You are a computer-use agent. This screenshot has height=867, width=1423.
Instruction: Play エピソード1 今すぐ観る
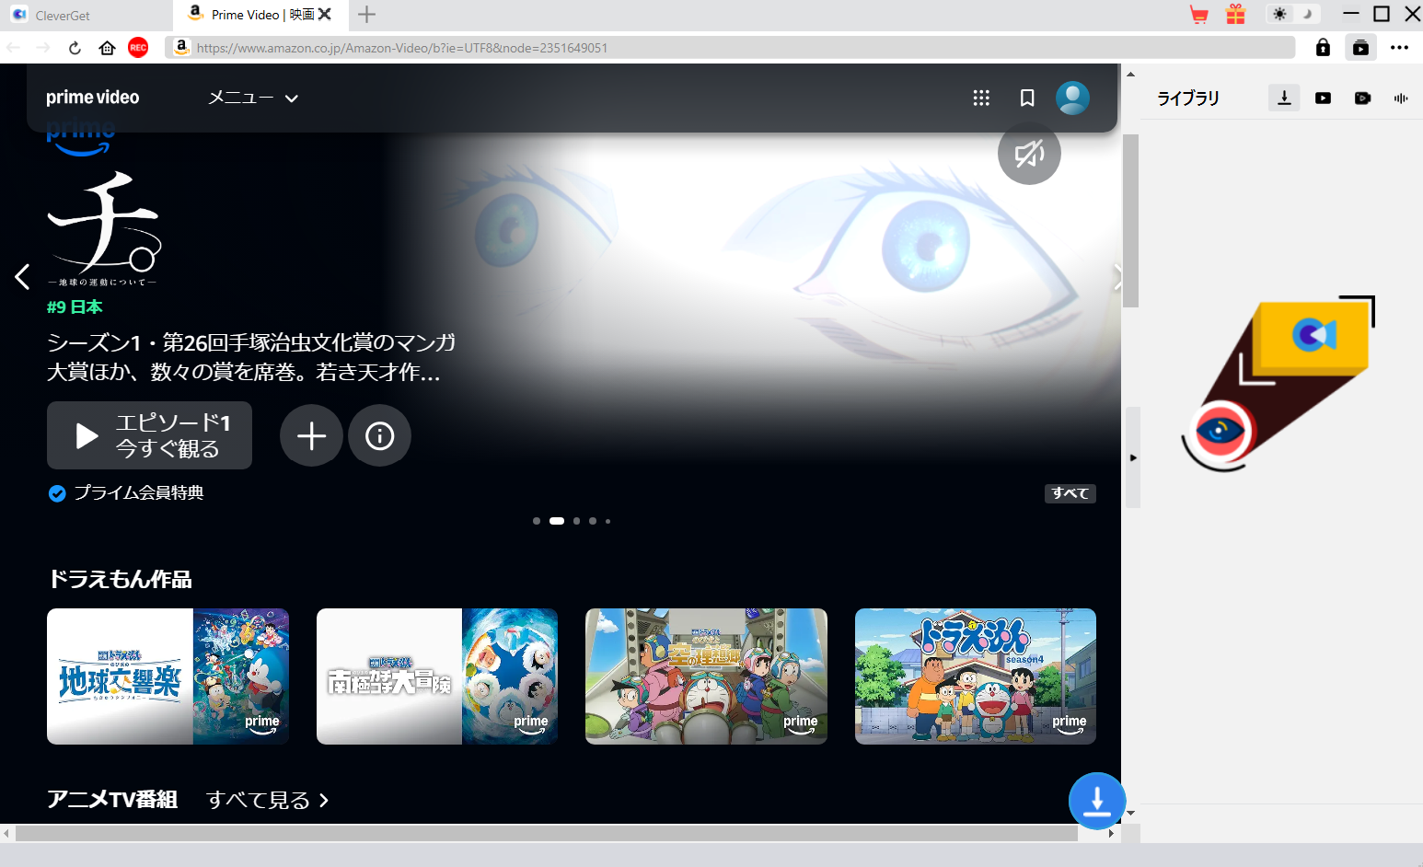(x=149, y=435)
